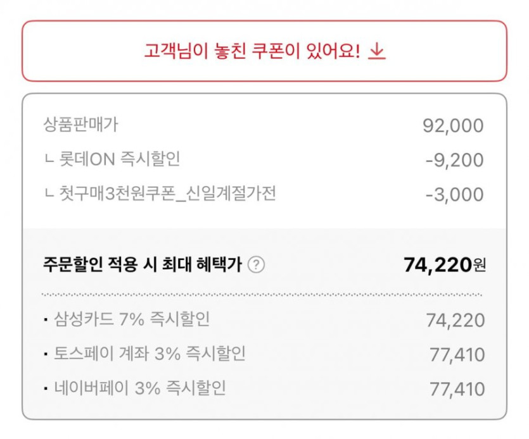This screenshot has height=439, width=529.
Task: Click the 74,220 price beside 삼성카드
Action: tap(456, 321)
